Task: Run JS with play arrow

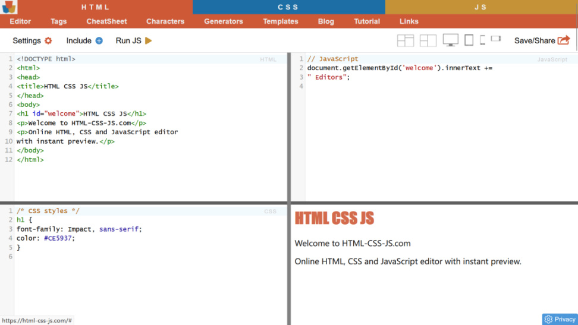Action: coord(149,40)
